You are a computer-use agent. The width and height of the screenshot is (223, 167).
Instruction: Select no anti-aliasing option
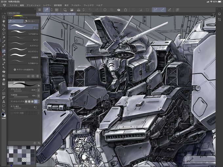pyautogui.click(x=26, y=102)
